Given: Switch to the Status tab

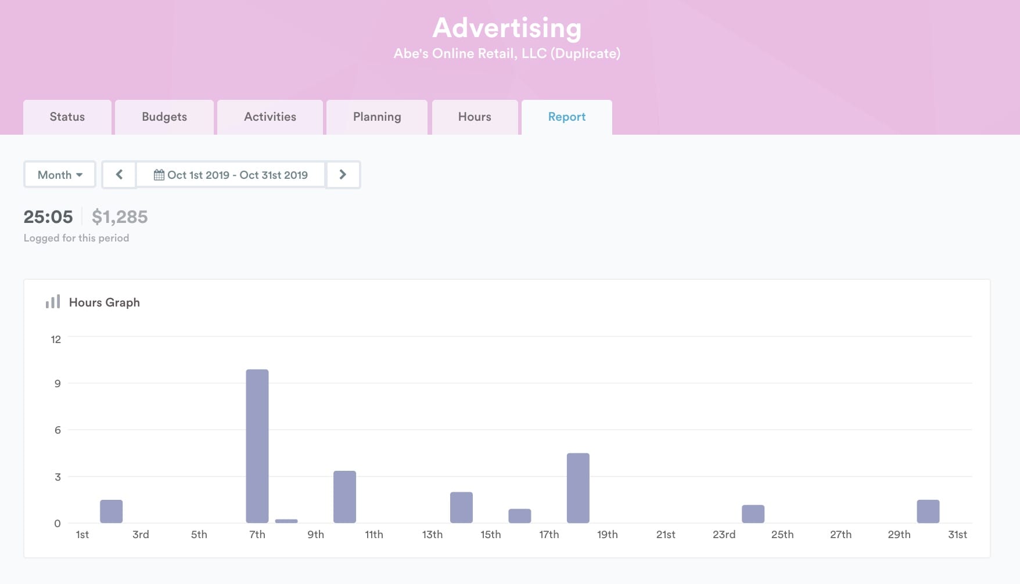Looking at the screenshot, I should [x=67, y=117].
